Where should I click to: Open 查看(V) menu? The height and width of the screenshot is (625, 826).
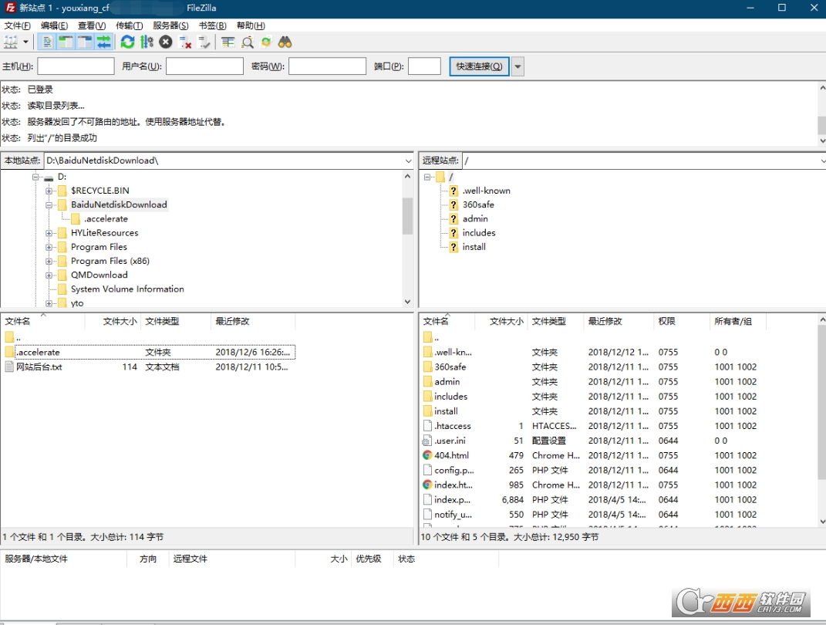coord(92,25)
